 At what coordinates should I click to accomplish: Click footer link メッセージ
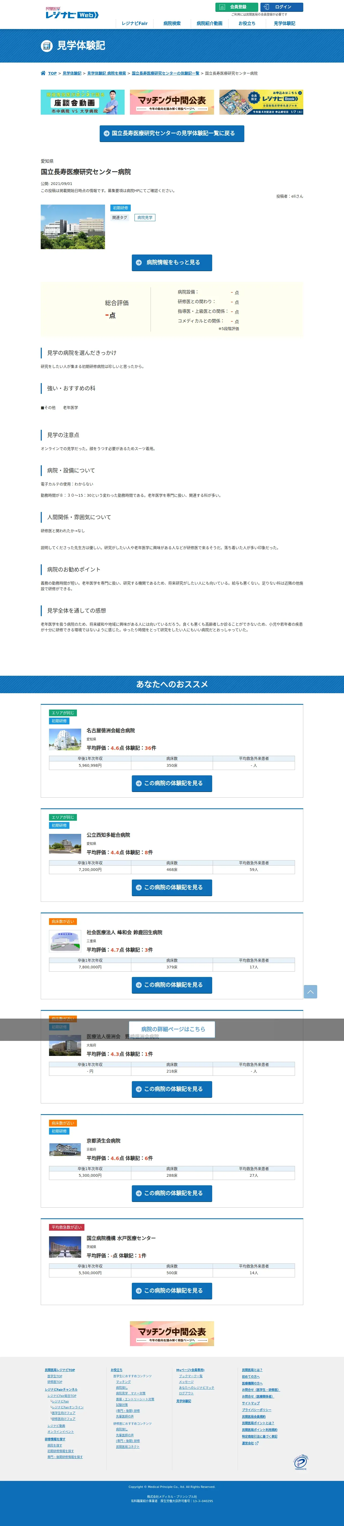click(186, 1382)
